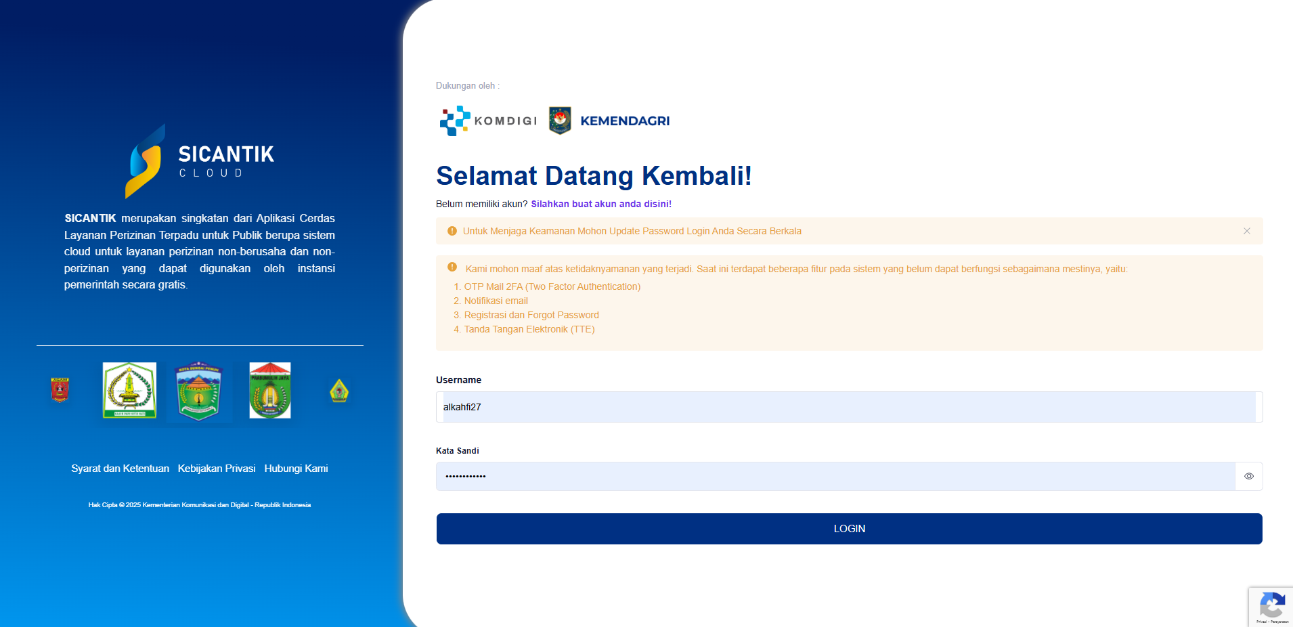The width and height of the screenshot is (1293, 627).
Task: Open Kebijakan Privasi page
Action: pos(217,469)
